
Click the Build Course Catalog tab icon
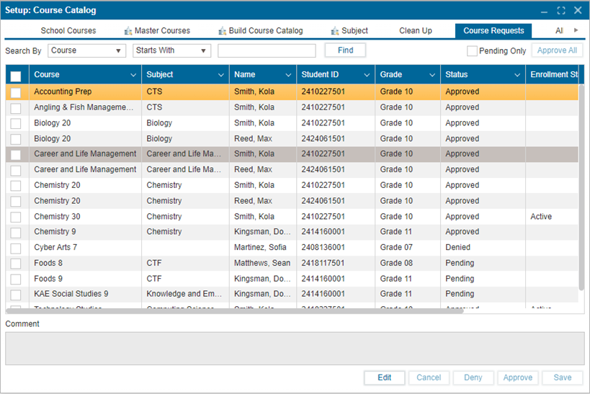(223, 31)
